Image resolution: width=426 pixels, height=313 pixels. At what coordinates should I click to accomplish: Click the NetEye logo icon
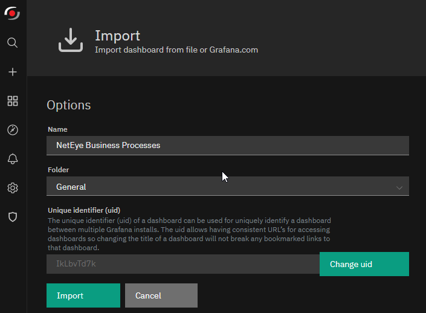coord(12,13)
